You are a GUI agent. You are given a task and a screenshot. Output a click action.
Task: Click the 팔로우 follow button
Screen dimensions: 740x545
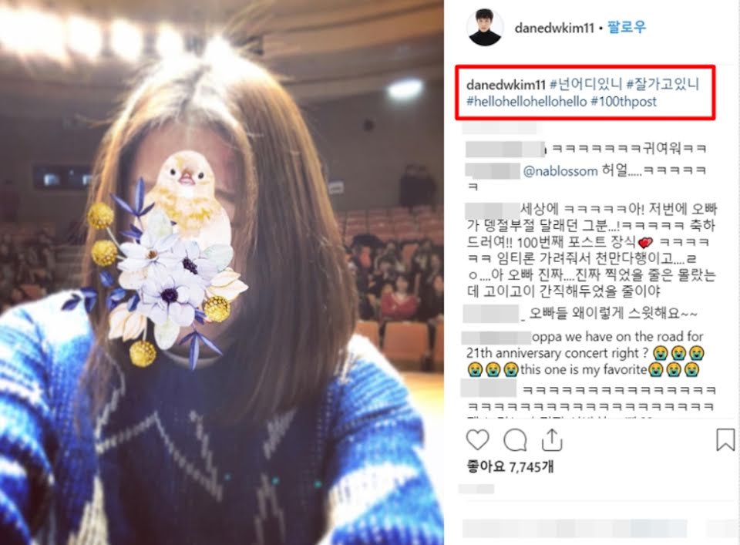click(626, 28)
